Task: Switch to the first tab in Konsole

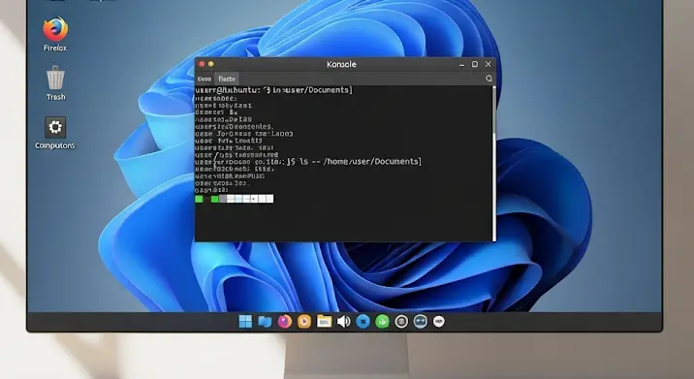Action: click(x=205, y=79)
